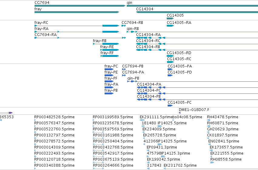Click EST RP003542917.5prime
Screen dimensions: 258x170
coord(113,153)
